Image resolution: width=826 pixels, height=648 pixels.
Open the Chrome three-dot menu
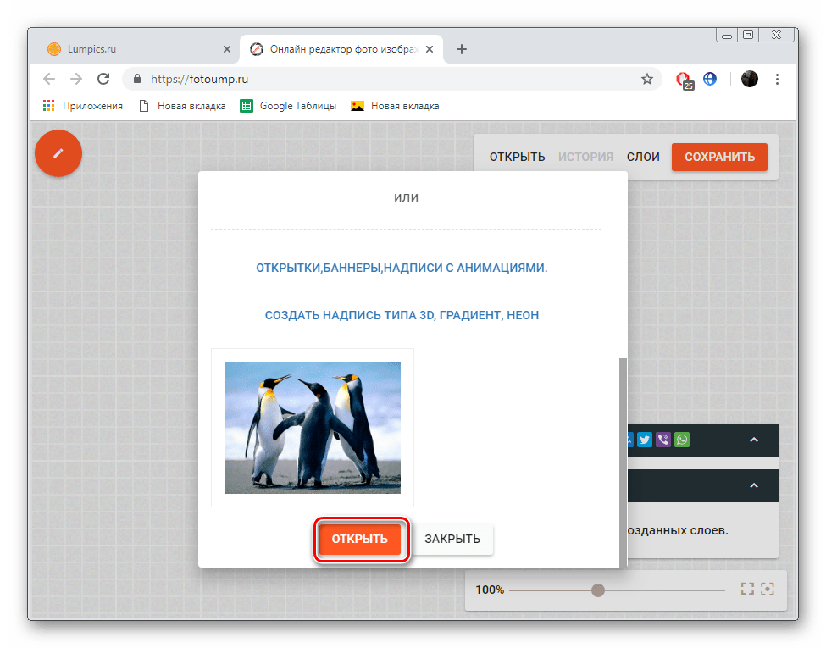(778, 79)
